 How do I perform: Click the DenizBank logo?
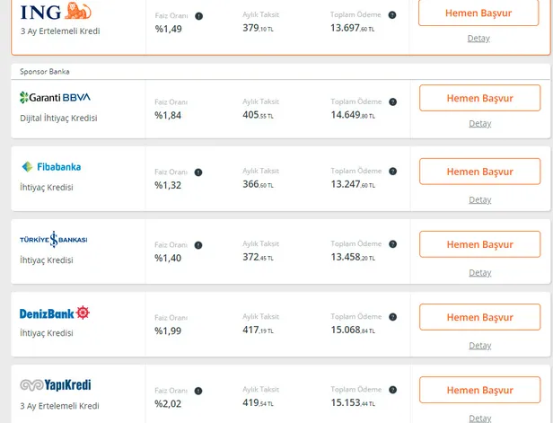tap(55, 313)
